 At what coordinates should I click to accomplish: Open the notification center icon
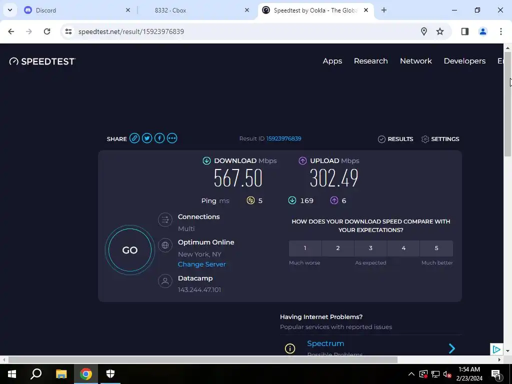pyautogui.click(x=496, y=374)
